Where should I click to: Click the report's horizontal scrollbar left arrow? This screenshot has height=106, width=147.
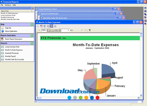click(x=38, y=98)
